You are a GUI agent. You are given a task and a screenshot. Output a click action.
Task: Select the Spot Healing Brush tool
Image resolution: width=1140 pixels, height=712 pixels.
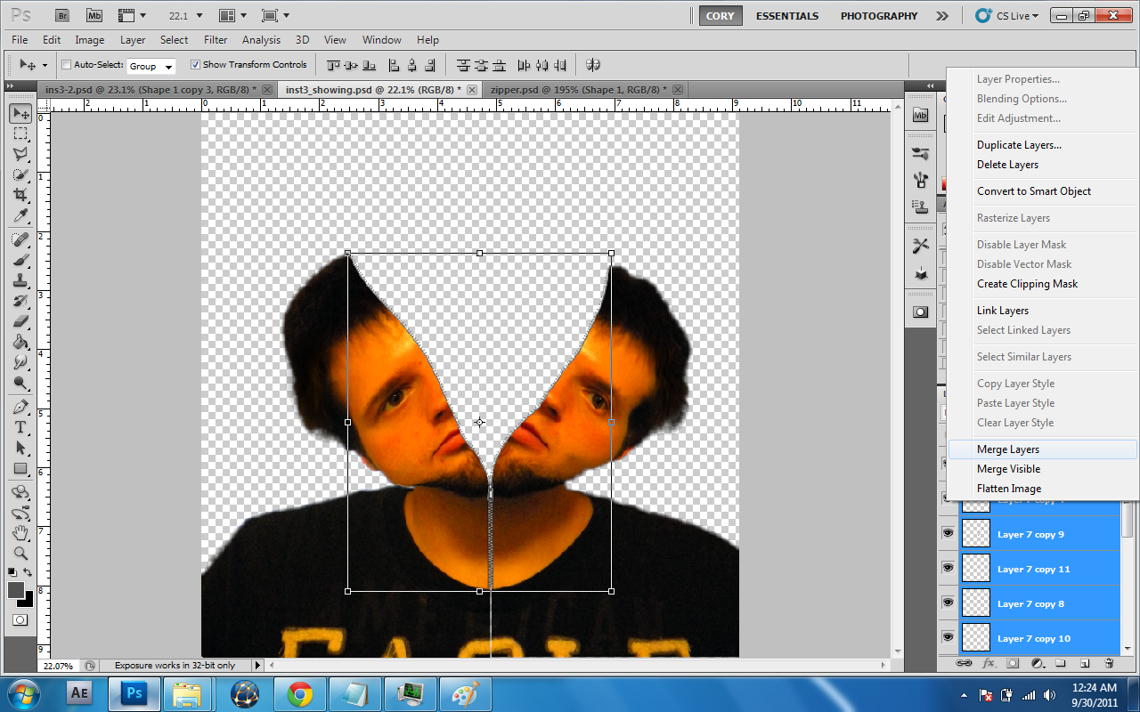(x=20, y=239)
